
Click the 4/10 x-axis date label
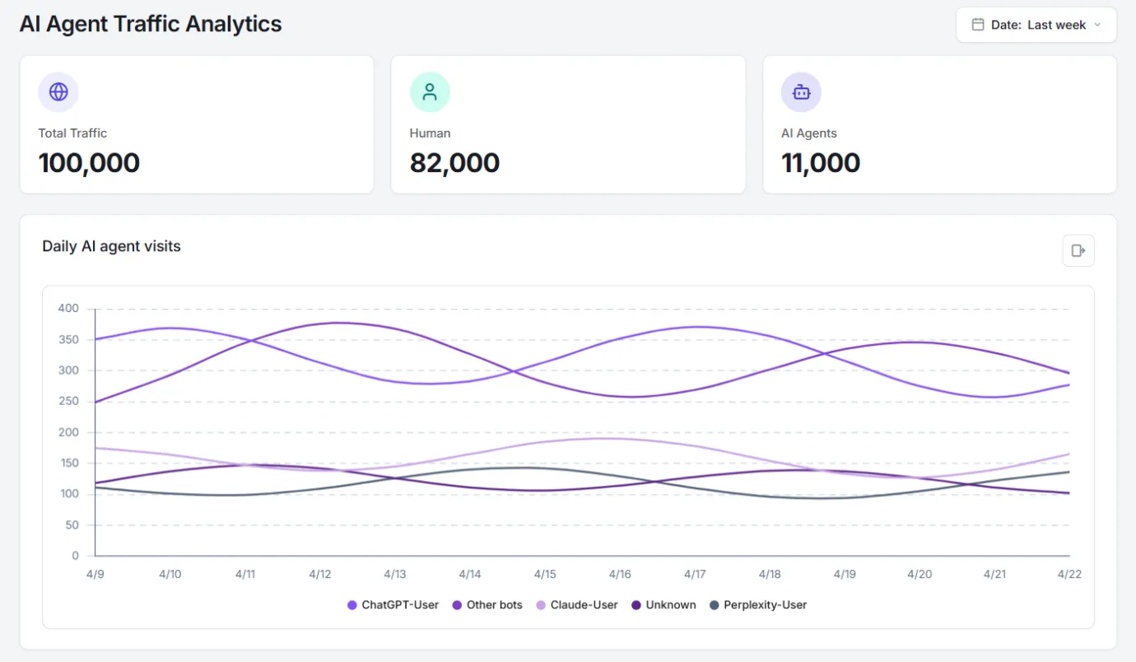tap(170, 574)
